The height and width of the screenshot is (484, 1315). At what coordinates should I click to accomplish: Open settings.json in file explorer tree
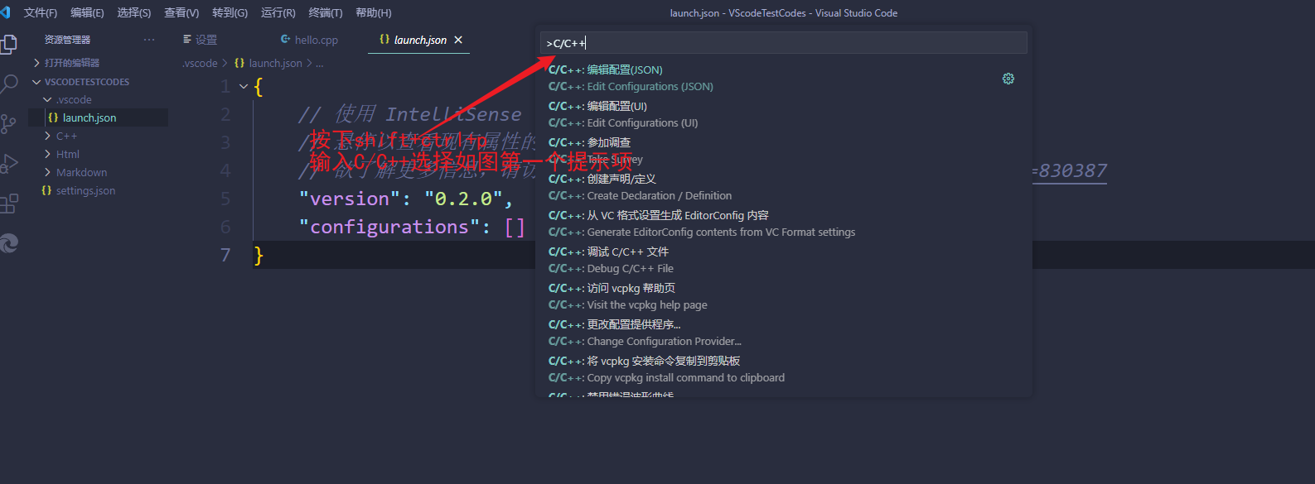tap(85, 190)
